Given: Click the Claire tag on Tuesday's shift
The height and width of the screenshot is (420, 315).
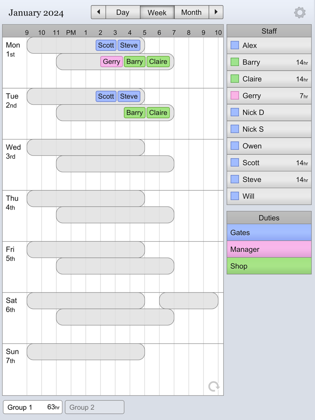Looking at the screenshot, I should click(158, 112).
